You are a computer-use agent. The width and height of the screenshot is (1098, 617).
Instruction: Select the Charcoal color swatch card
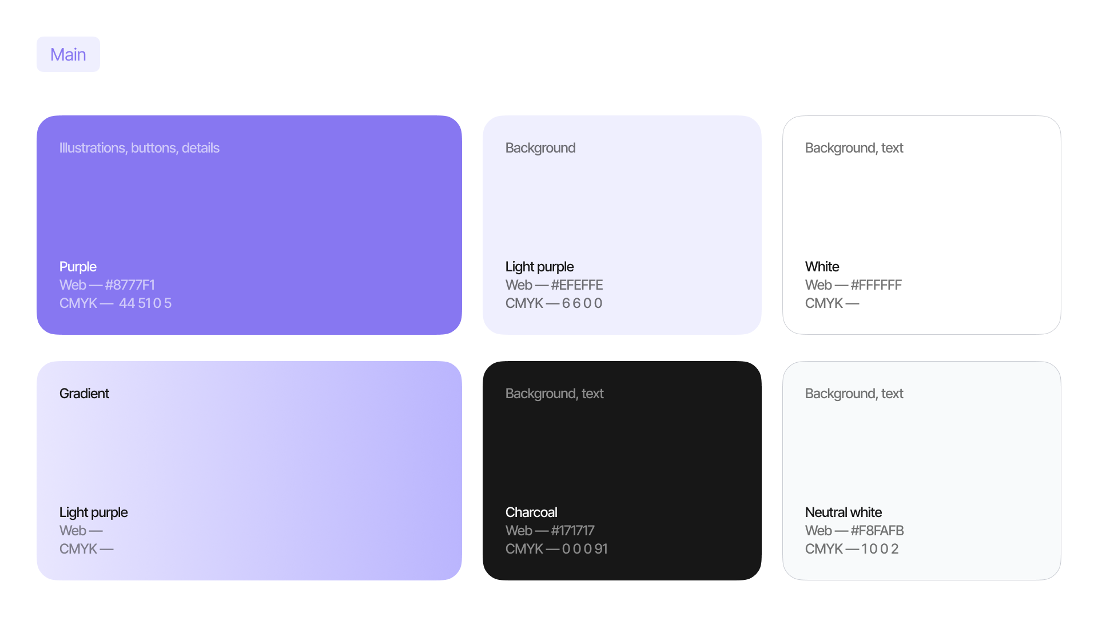coord(622,457)
